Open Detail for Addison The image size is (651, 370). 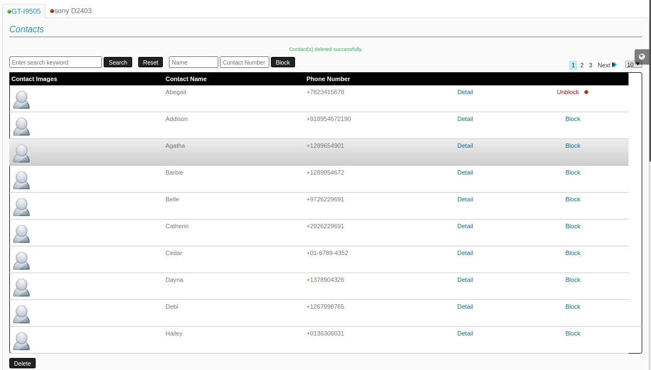tap(465, 119)
